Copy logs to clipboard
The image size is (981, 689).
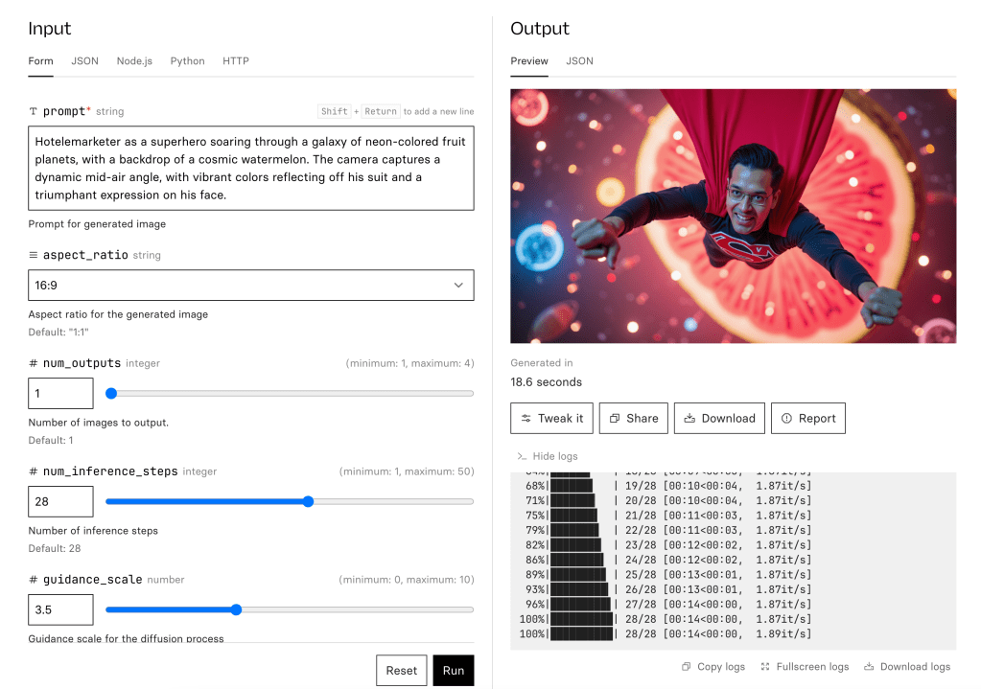tap(712, 667)
